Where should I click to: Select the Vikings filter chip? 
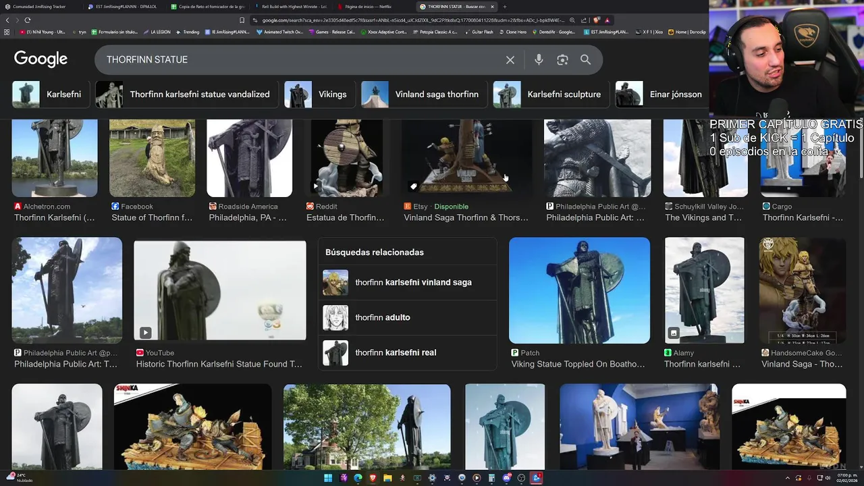point(319,94)
